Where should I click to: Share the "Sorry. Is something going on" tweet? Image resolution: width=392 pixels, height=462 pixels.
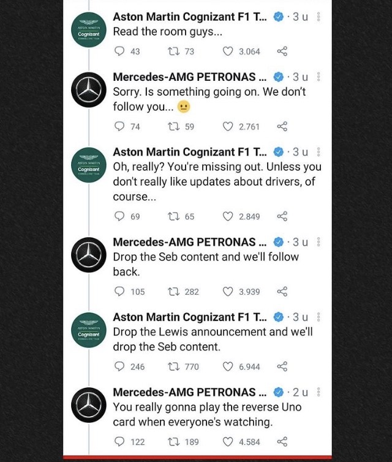pos(282,126)
